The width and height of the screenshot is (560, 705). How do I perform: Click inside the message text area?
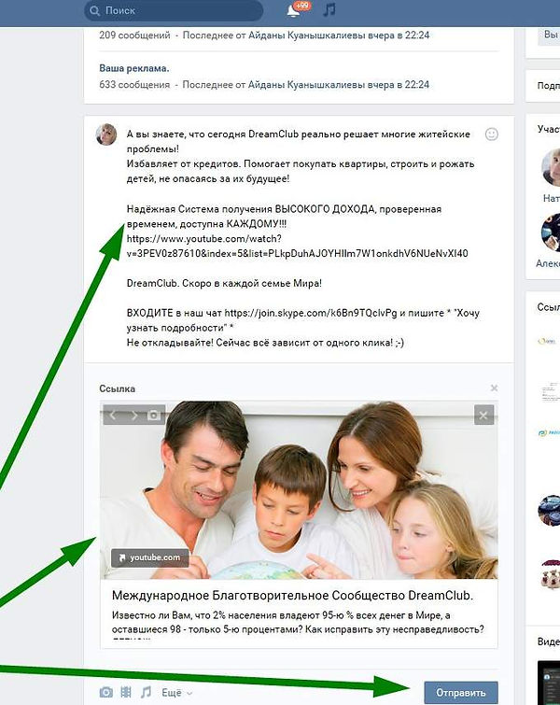click(x=302, y=238)
